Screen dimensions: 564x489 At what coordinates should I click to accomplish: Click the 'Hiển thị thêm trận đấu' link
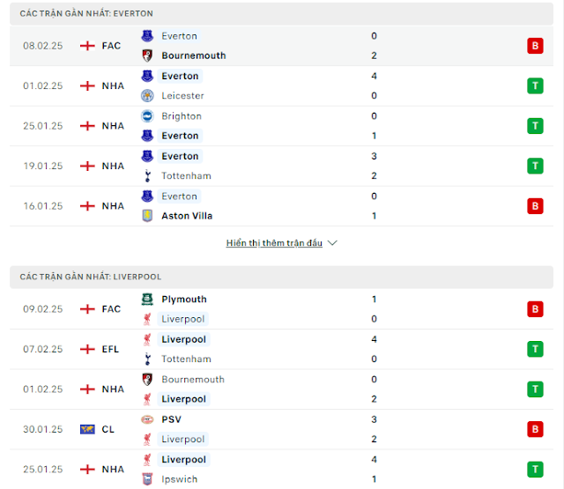[274, 243]
